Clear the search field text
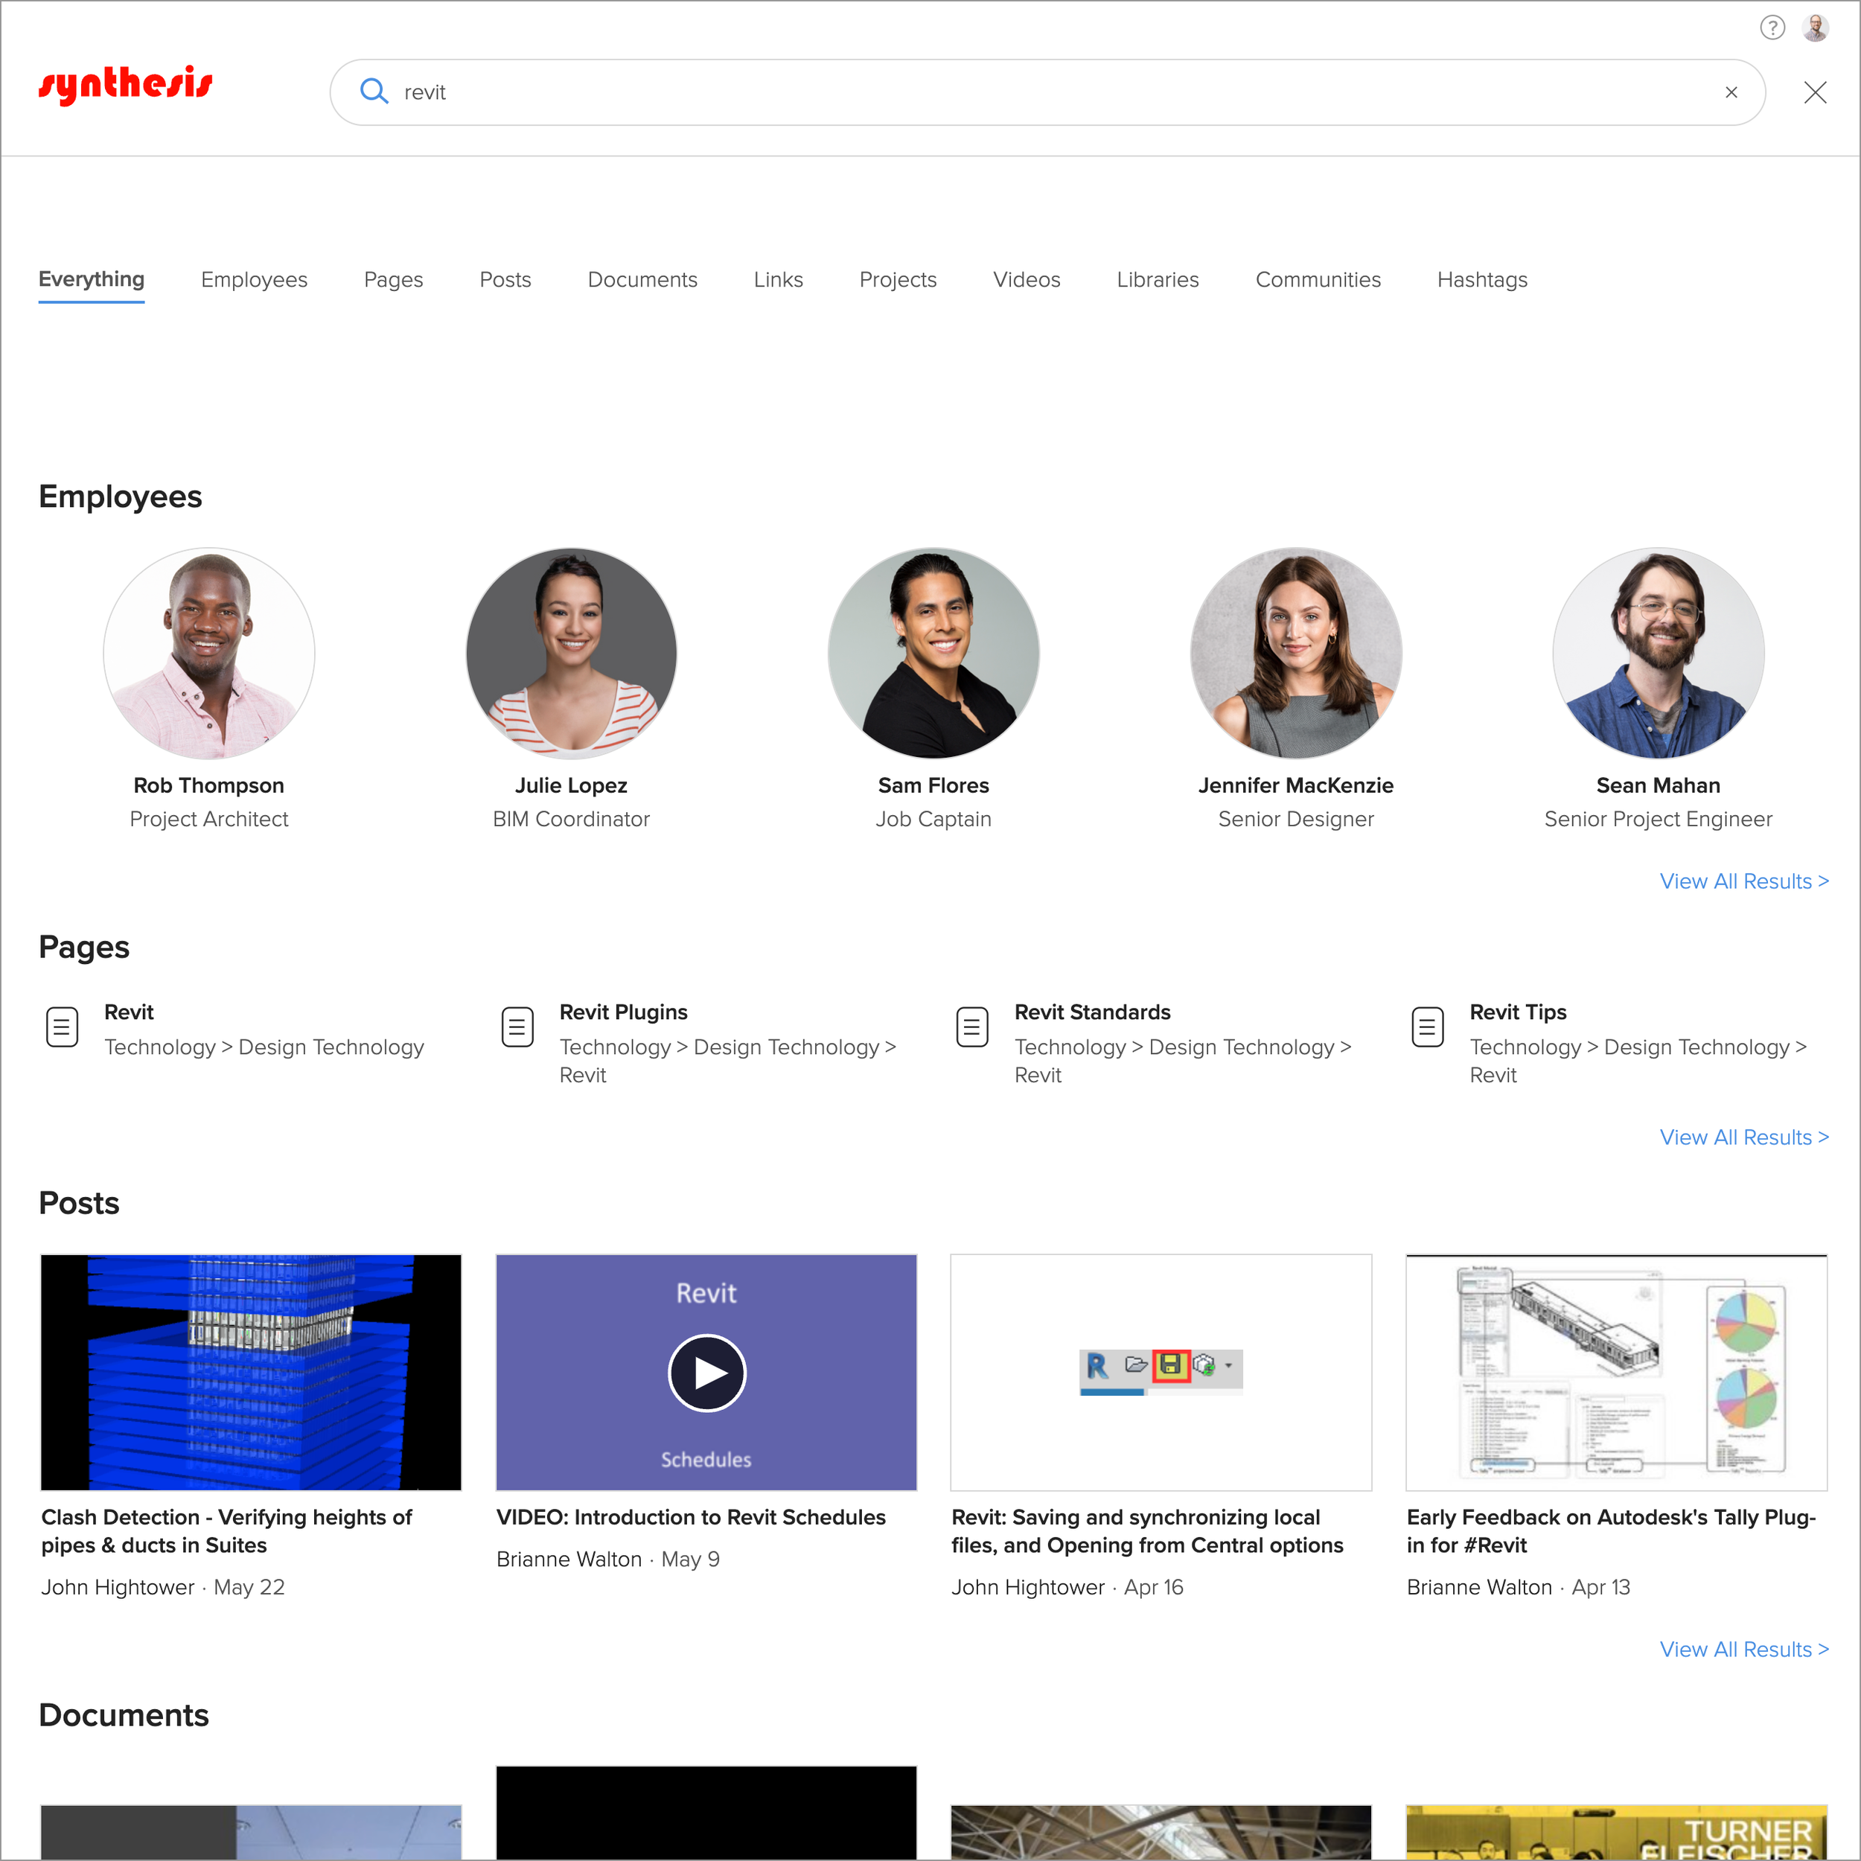1861x1861 pixels. coord(1731,92)
